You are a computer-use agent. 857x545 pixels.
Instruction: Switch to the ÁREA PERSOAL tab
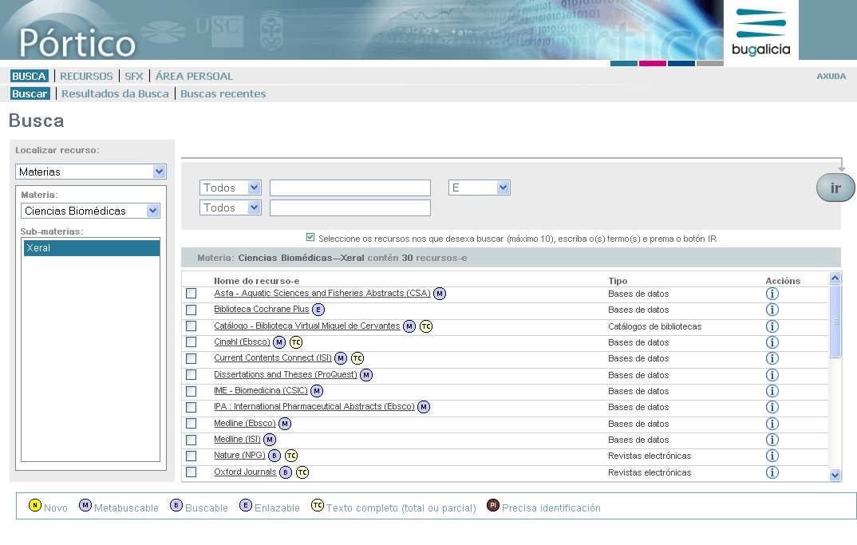pyautogui.click(x=194, y=76)
